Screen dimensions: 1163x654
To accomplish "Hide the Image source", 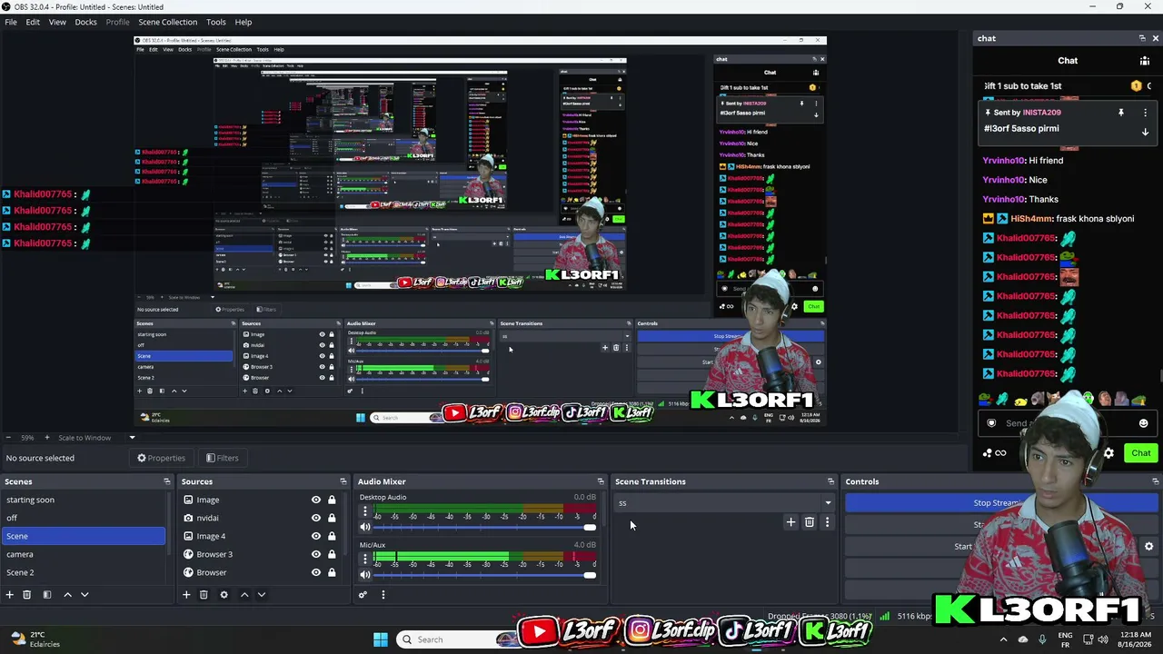I will pyautogui.click(x=316, y=500).
